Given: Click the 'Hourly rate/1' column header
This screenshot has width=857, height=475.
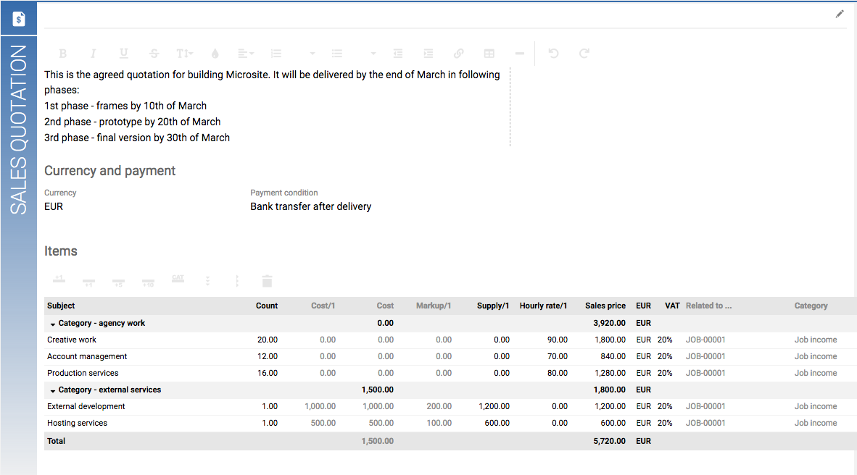Looking at the screenshot, I should 543,306.
